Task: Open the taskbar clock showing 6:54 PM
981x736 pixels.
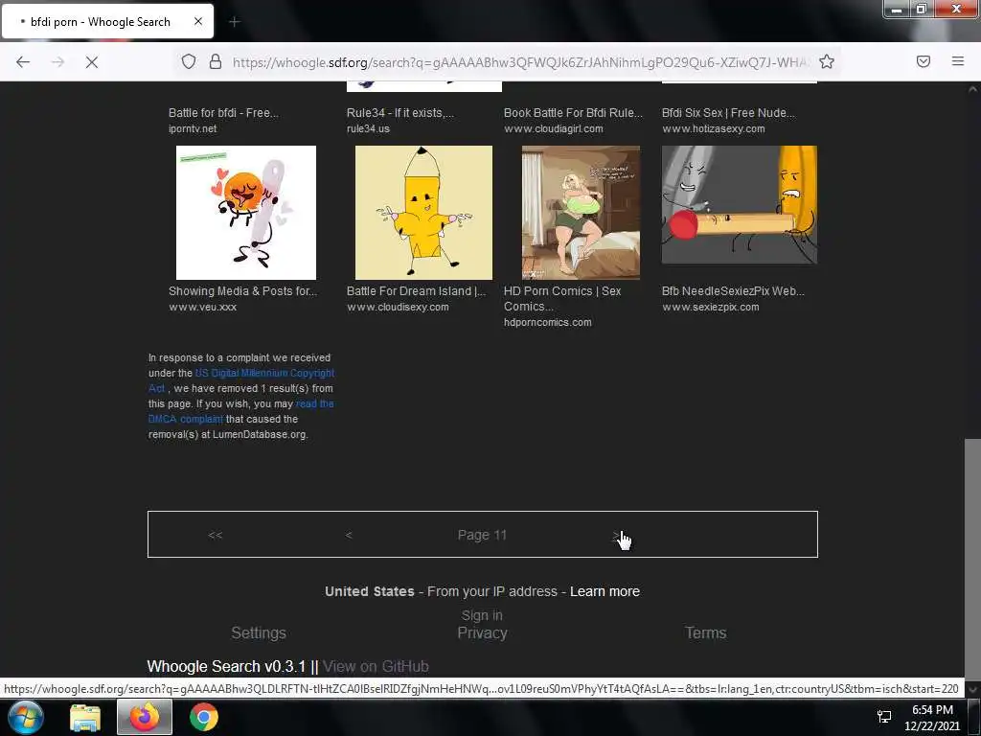Action: point(932,718)
